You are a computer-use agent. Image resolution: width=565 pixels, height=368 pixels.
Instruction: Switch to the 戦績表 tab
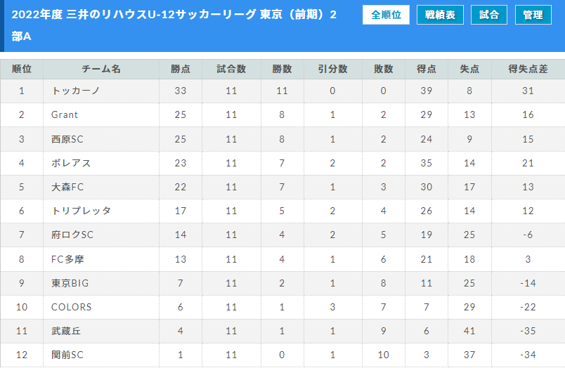point(440,15)
